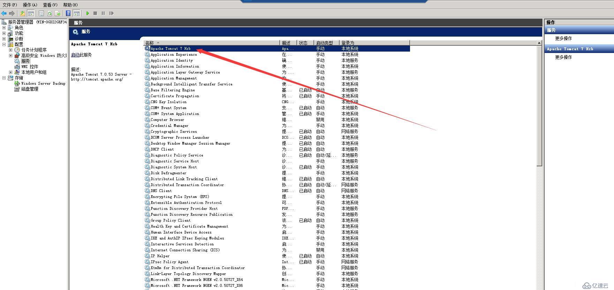Click the Export List toolbar icon
Viewport: 614px width, 290px height.
pyautogui.click(x=58, y=13)
